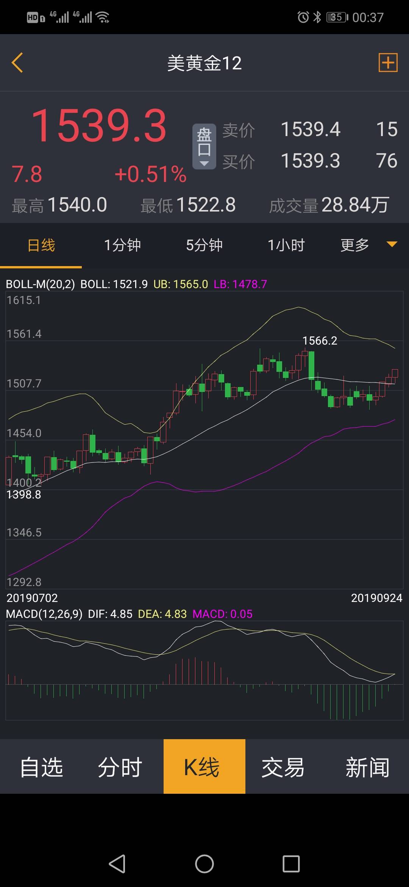
Task: Tap the BOLL: 1521.9 middle band value
Action: coord(114,284)
